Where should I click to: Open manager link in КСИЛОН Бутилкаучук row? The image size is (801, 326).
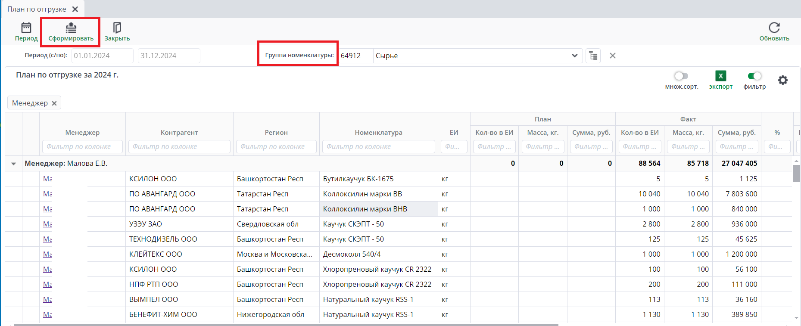(x=47, y=179)
